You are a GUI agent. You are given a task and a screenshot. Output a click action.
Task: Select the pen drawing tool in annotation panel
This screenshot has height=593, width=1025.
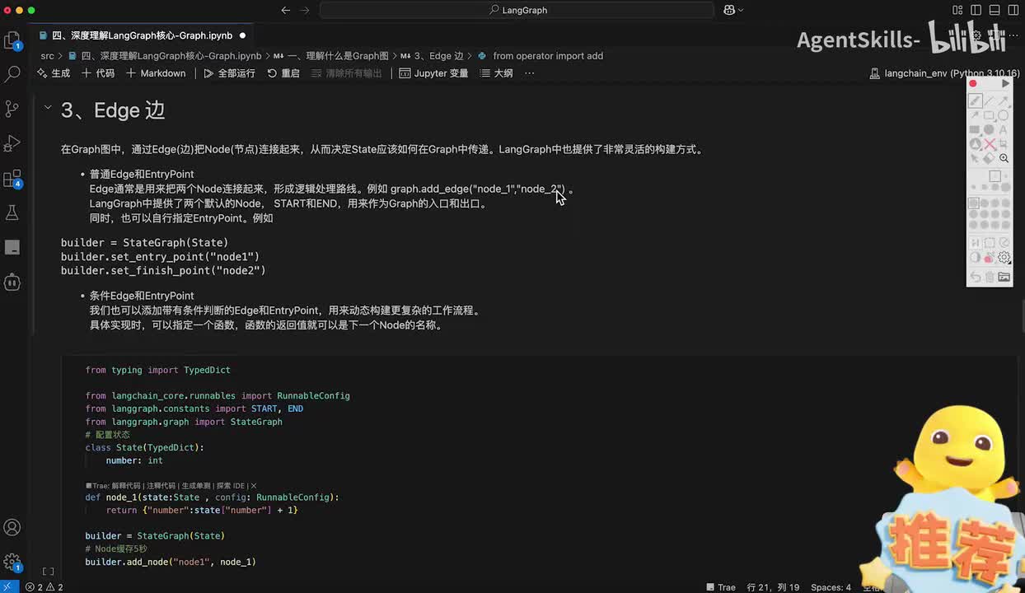[x=975, y=100]
